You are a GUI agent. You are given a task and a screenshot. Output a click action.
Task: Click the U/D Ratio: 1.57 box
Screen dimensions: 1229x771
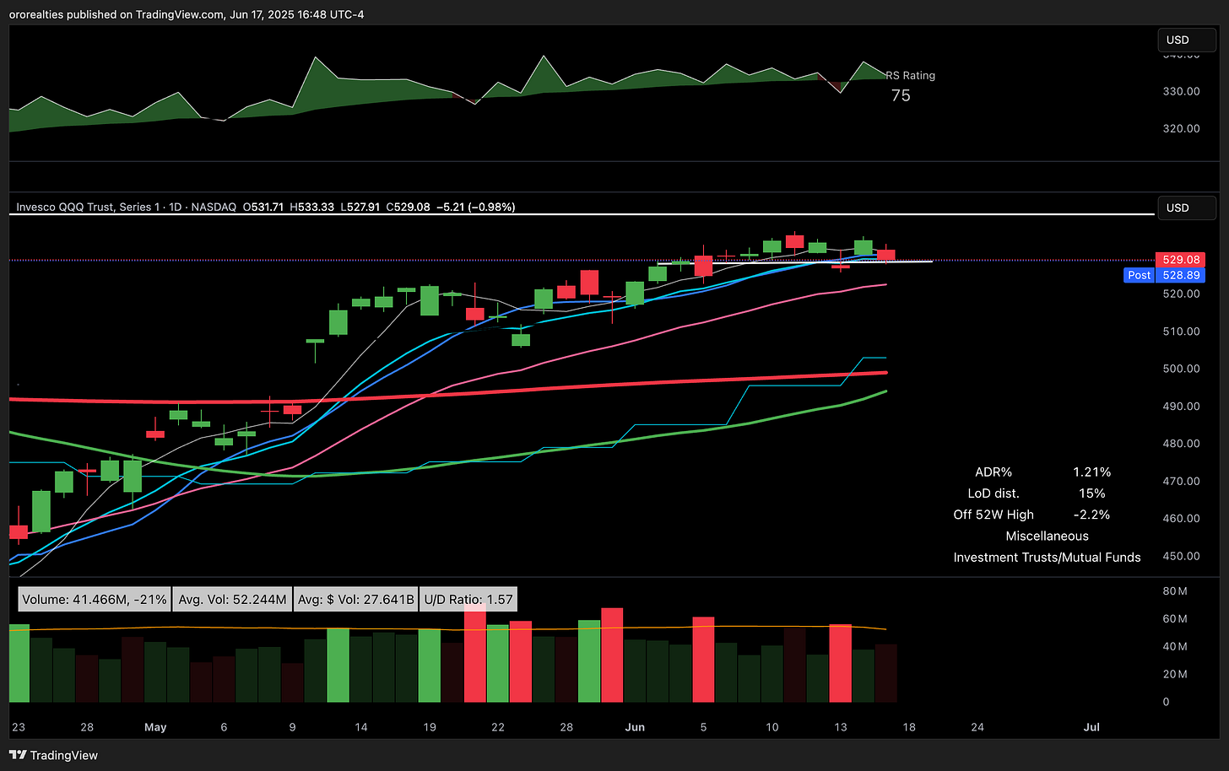(468, 599)
